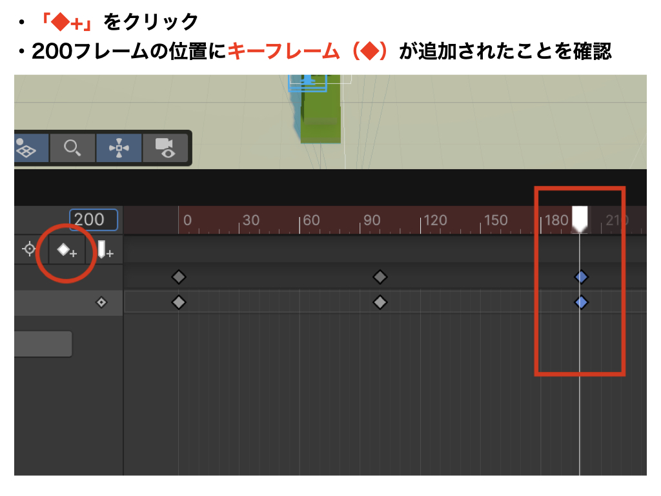The width and height of the screenshot is (661, 496).
Task: Toggle the camera preview eye button
Action: 165,148
